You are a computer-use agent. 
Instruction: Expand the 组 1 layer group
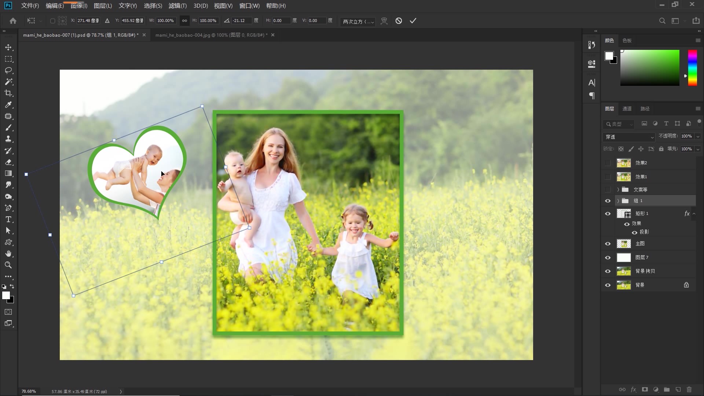[x=618, y=201]
